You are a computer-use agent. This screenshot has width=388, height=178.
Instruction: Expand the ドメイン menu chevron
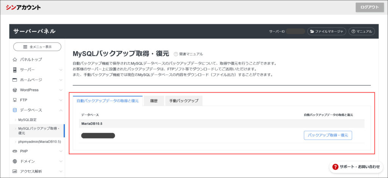[61, 161]
